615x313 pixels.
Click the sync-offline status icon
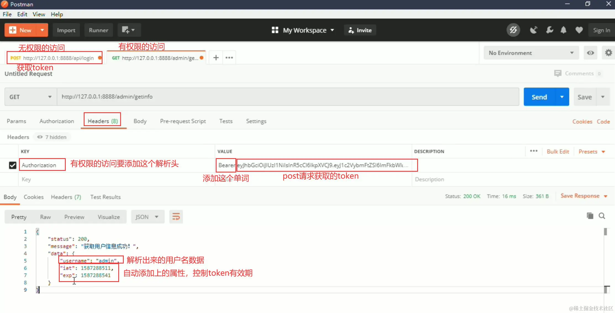pos(513,30)
